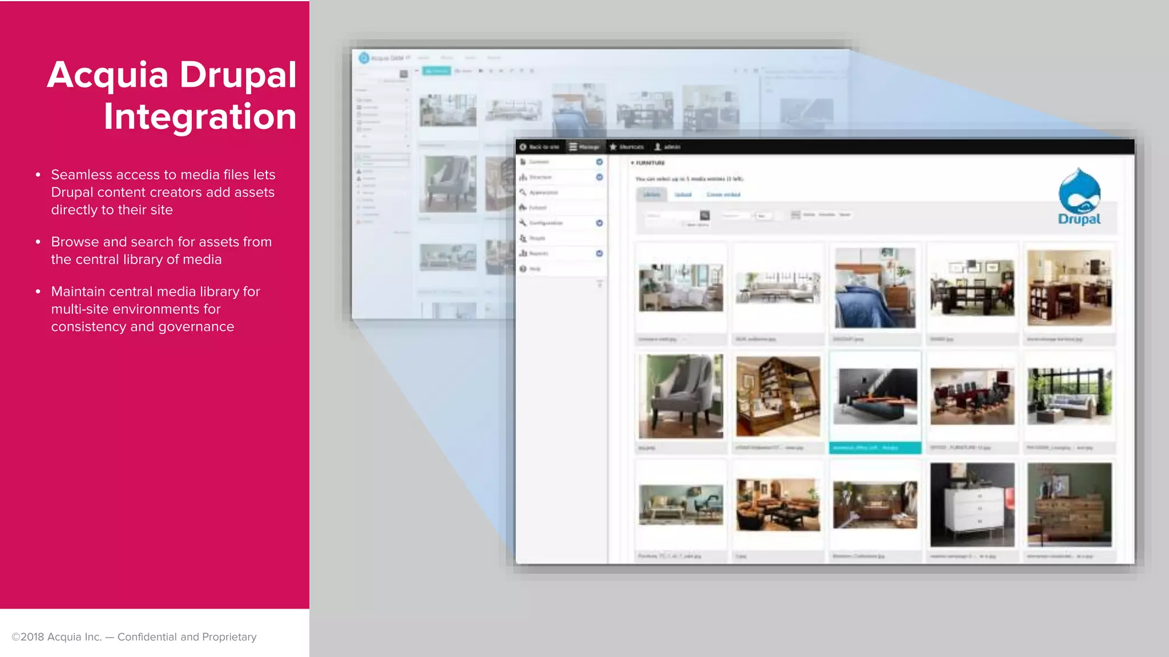Select the kitchen bookshelf desk thumbnail
The width and height of the screenshot is (1169, 657).
(1070, 287)
